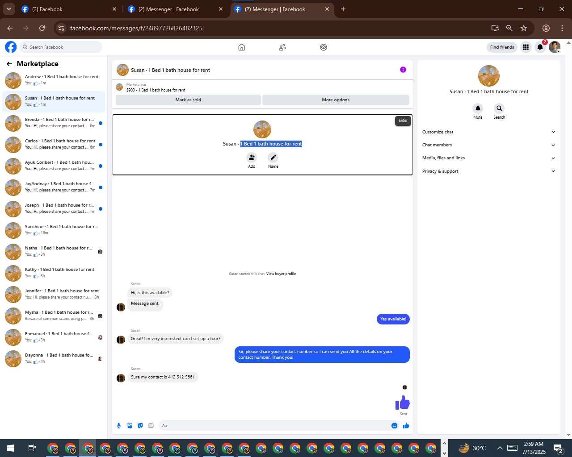Open the emoji picker smiley
The width and height of the screenshot is (572, 457).
[x=395, y=426]
